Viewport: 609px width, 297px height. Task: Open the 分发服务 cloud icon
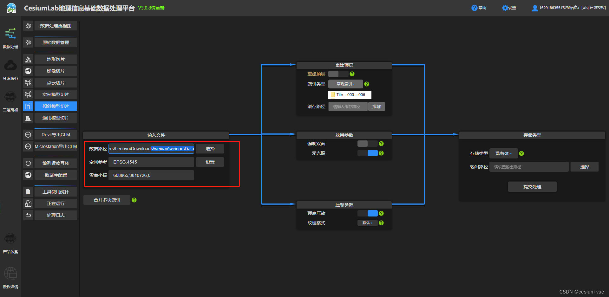pyautogui.click(x=10, y=65)
